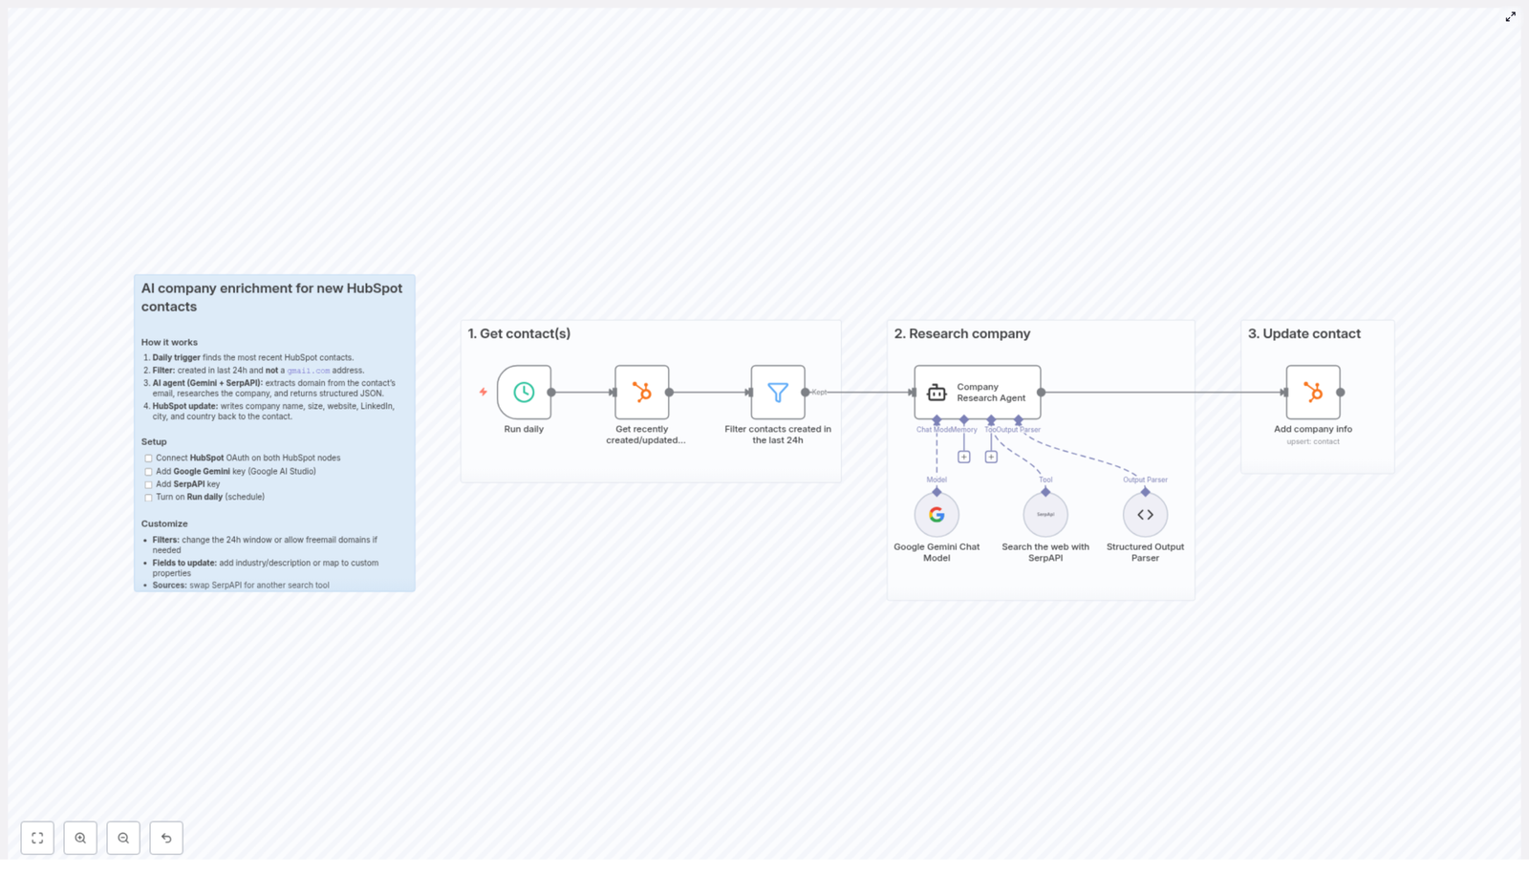
Task: Select the HubSpot Get recently created/updated node
Action: [x=641, y=393]
